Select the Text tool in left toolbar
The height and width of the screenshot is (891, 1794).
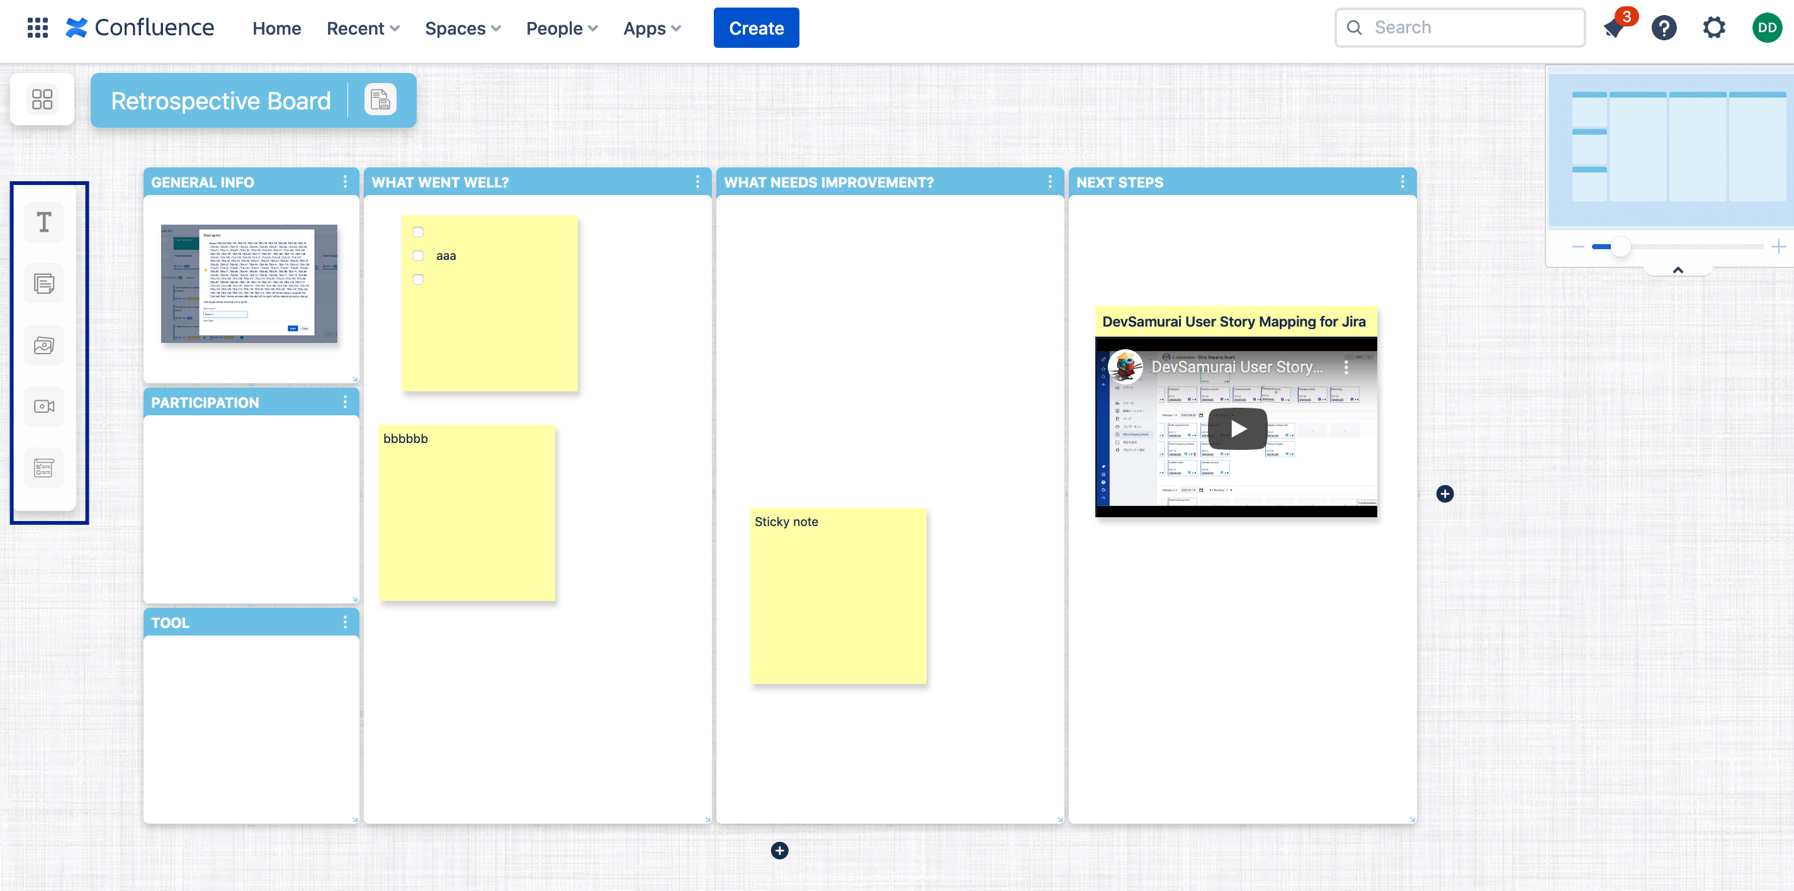tap(43, 223)
